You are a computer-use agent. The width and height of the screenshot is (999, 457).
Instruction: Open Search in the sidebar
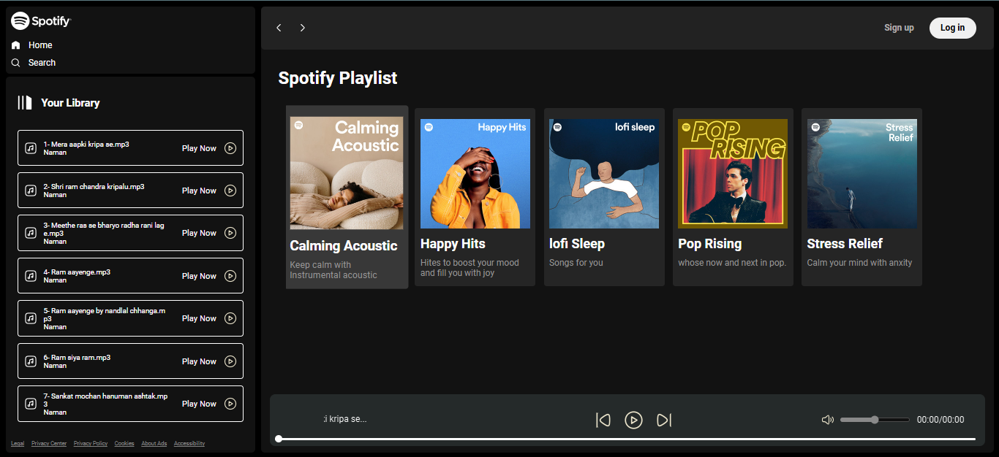(41, 63)
